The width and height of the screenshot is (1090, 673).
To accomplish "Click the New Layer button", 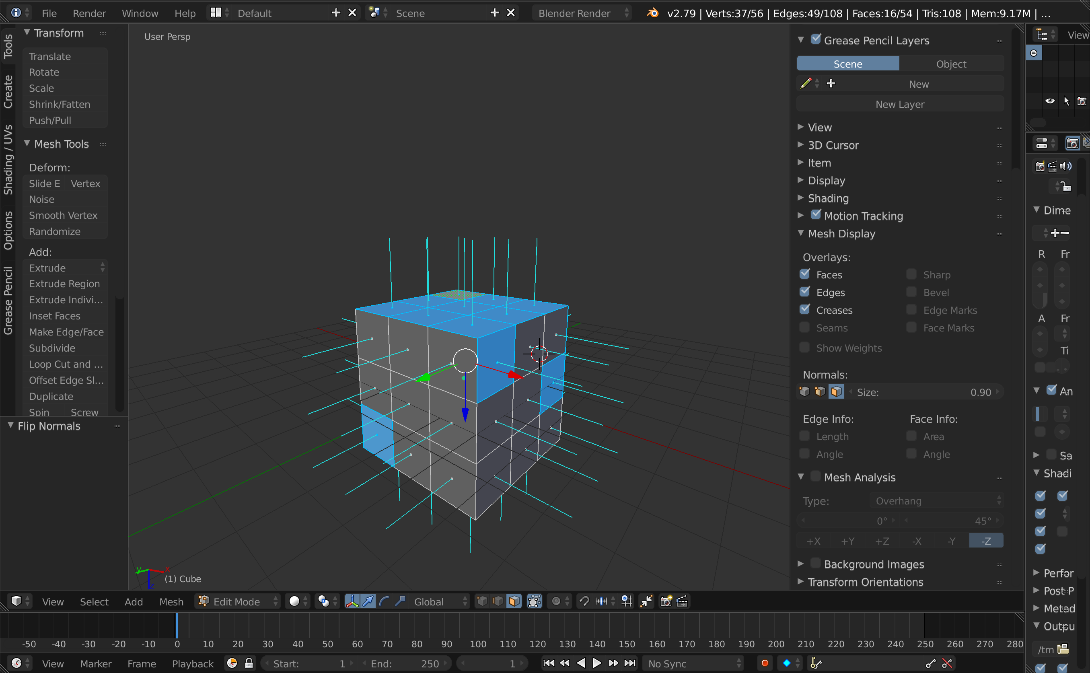I will coord(899,104).
